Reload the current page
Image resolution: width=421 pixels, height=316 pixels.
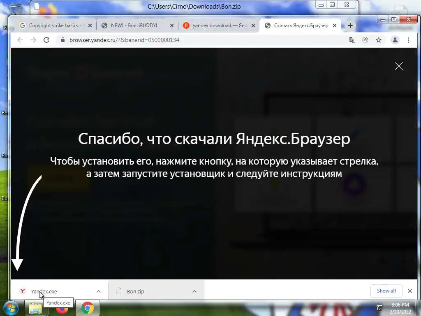[46, 40]
